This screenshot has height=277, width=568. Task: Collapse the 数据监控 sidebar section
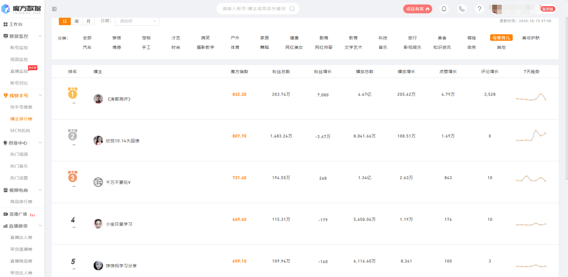point(40,36)
